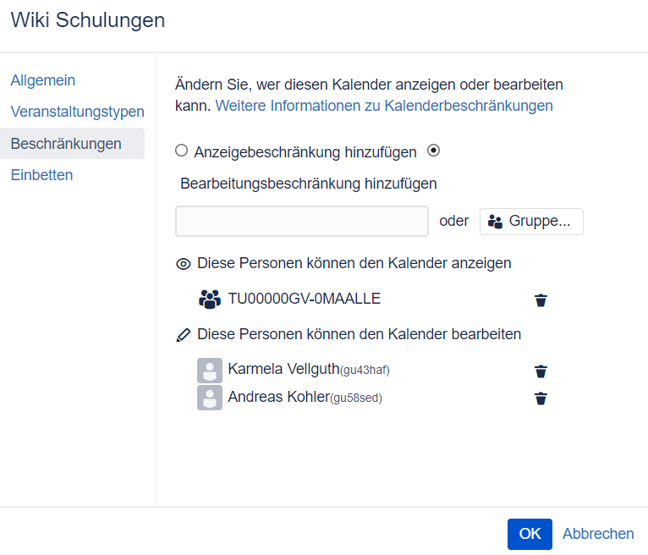Image resolution: width=648 pixels, height=555 pixels.
Task: Open the Allgemein settings section
Action: coord(43,80)
